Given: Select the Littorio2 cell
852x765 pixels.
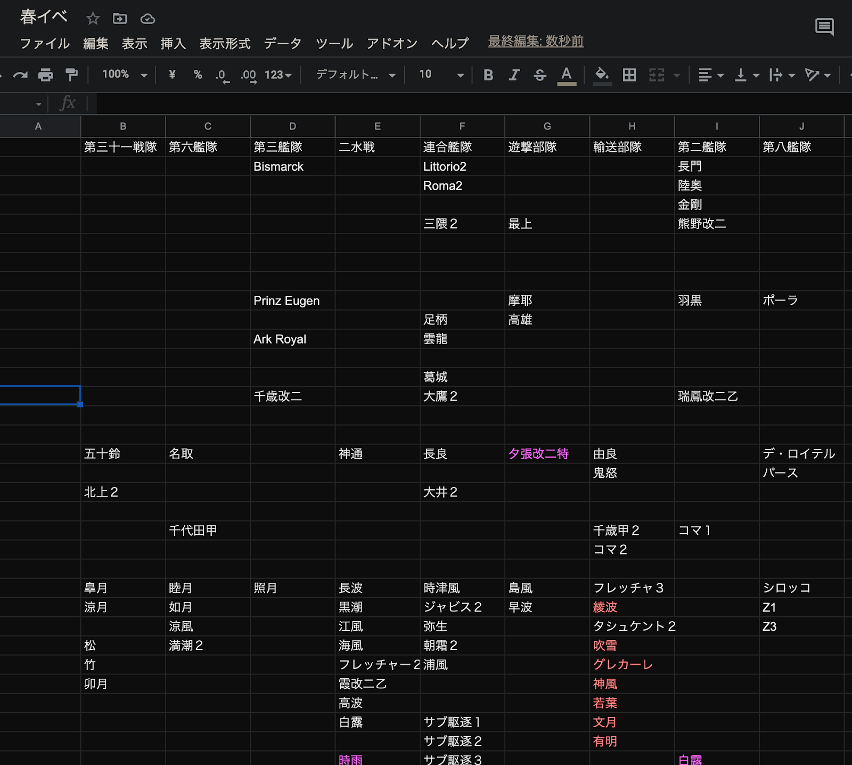Looking at the screenshot, I should tap(462, 167).
